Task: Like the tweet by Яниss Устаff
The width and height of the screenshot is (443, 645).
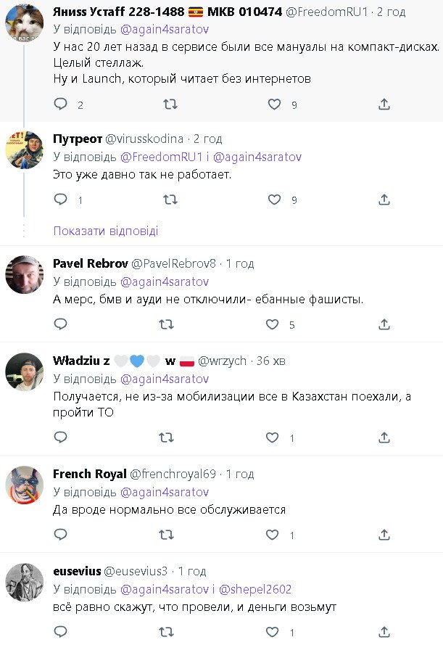Action: [x=274, y=104]
